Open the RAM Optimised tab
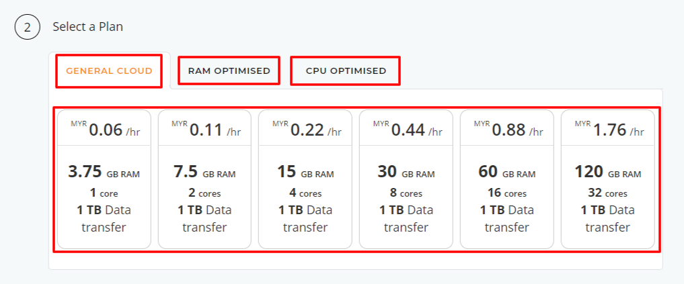The width and height of the screenshot is (684, 284). [229, 70]
